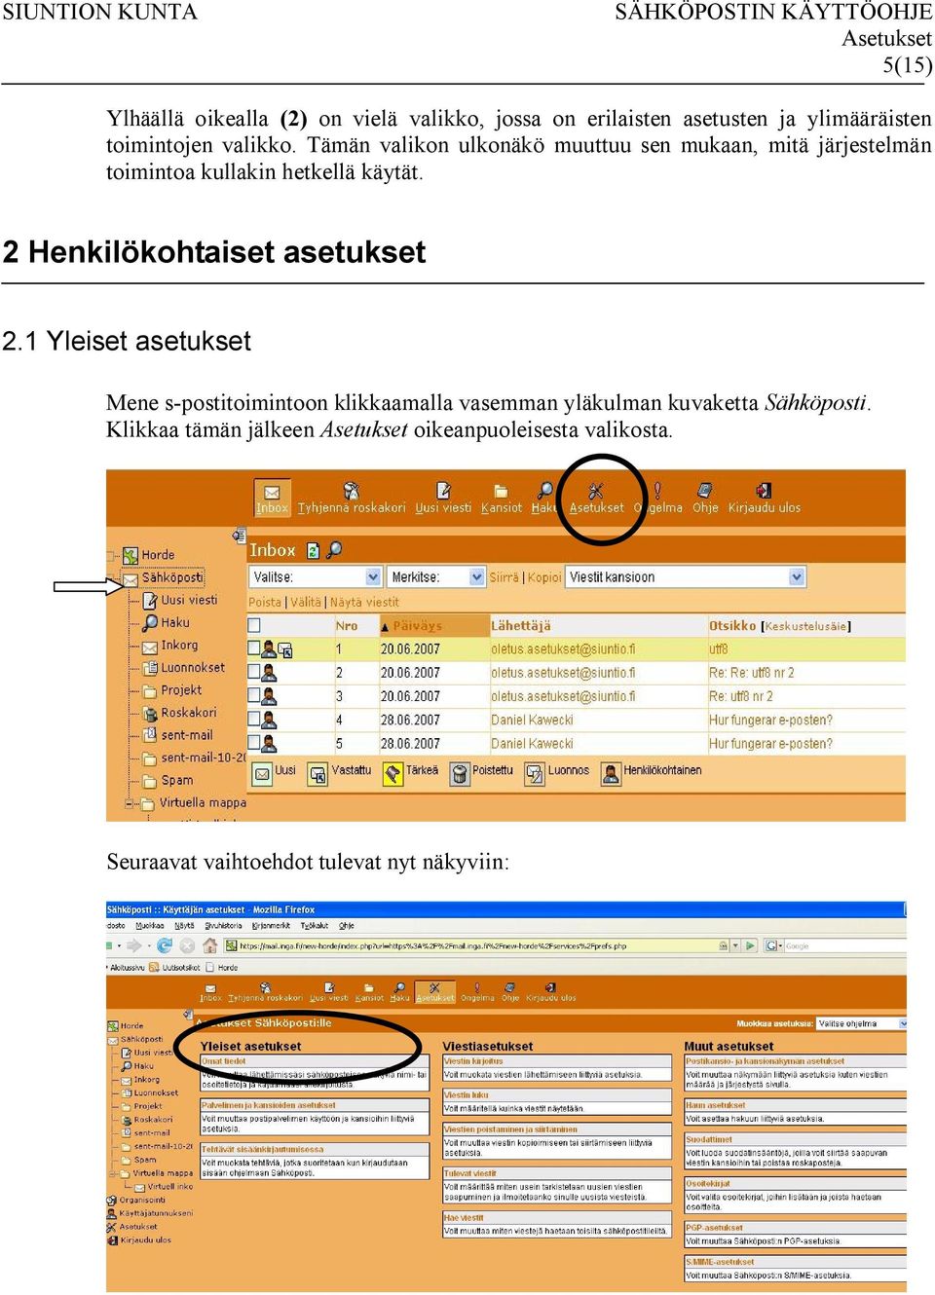Open Luonnokset folder in upper tree

(x=193, y=668)
